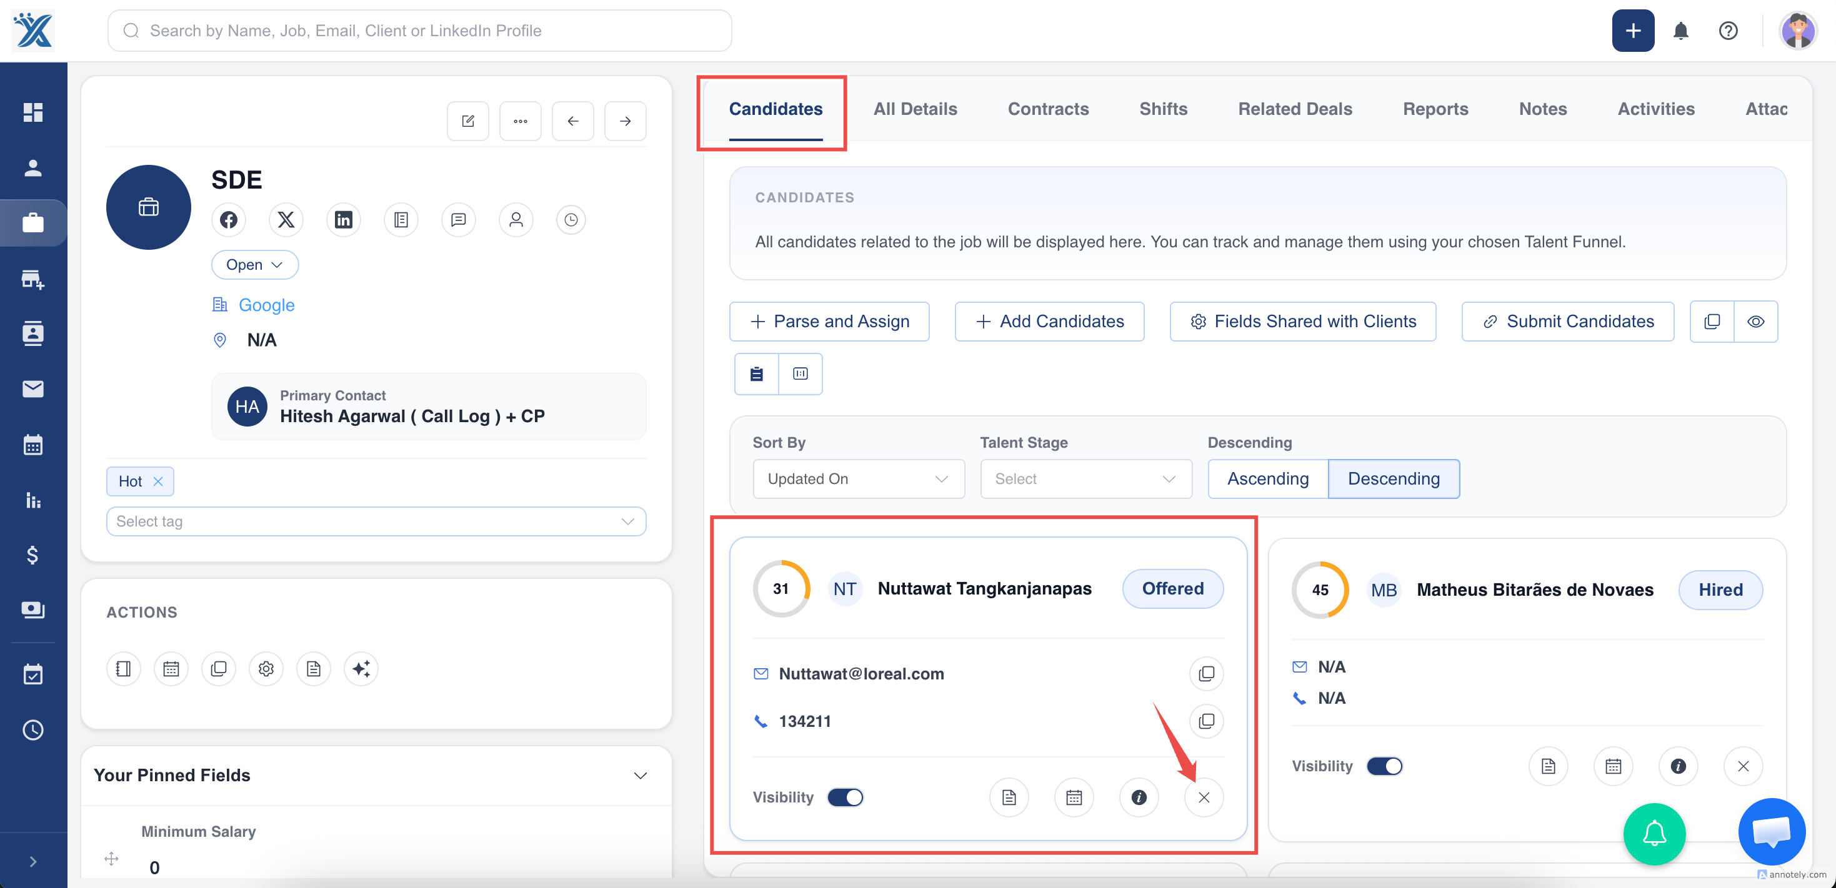
Task: Click the global search input field
Action: pyautogui.click(x=420, y=31)
